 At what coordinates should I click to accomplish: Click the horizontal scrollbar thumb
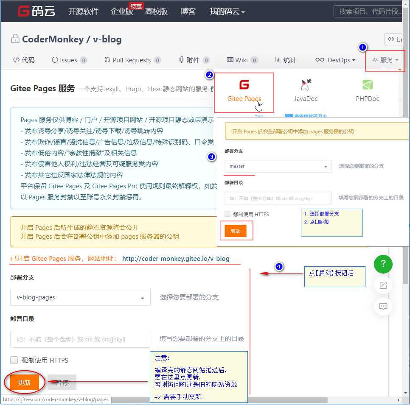click(220, 400)
